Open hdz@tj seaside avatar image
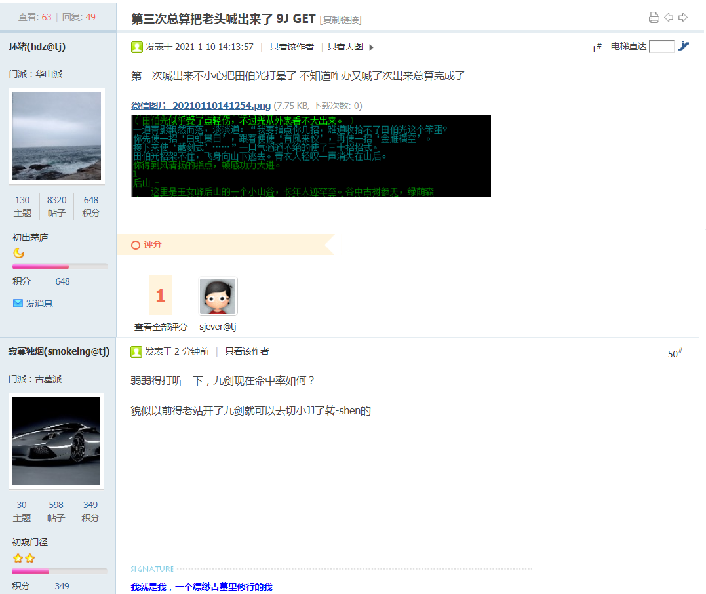The height and width of the screenshot is (594, 706). tap(57, 136)
